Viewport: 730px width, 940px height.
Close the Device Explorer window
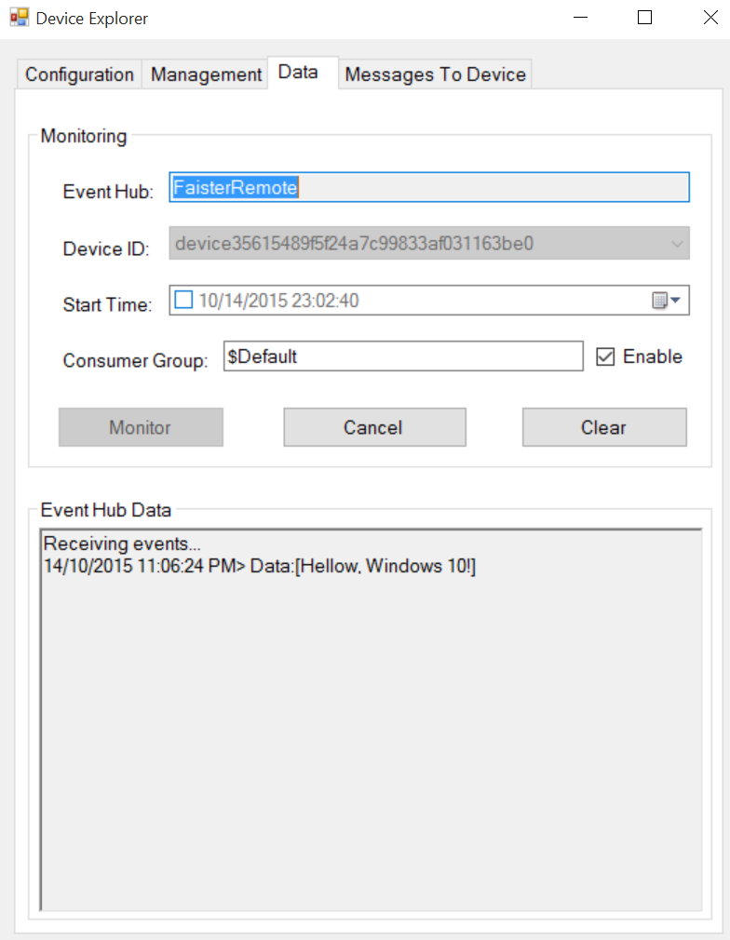tap(710, 18)
